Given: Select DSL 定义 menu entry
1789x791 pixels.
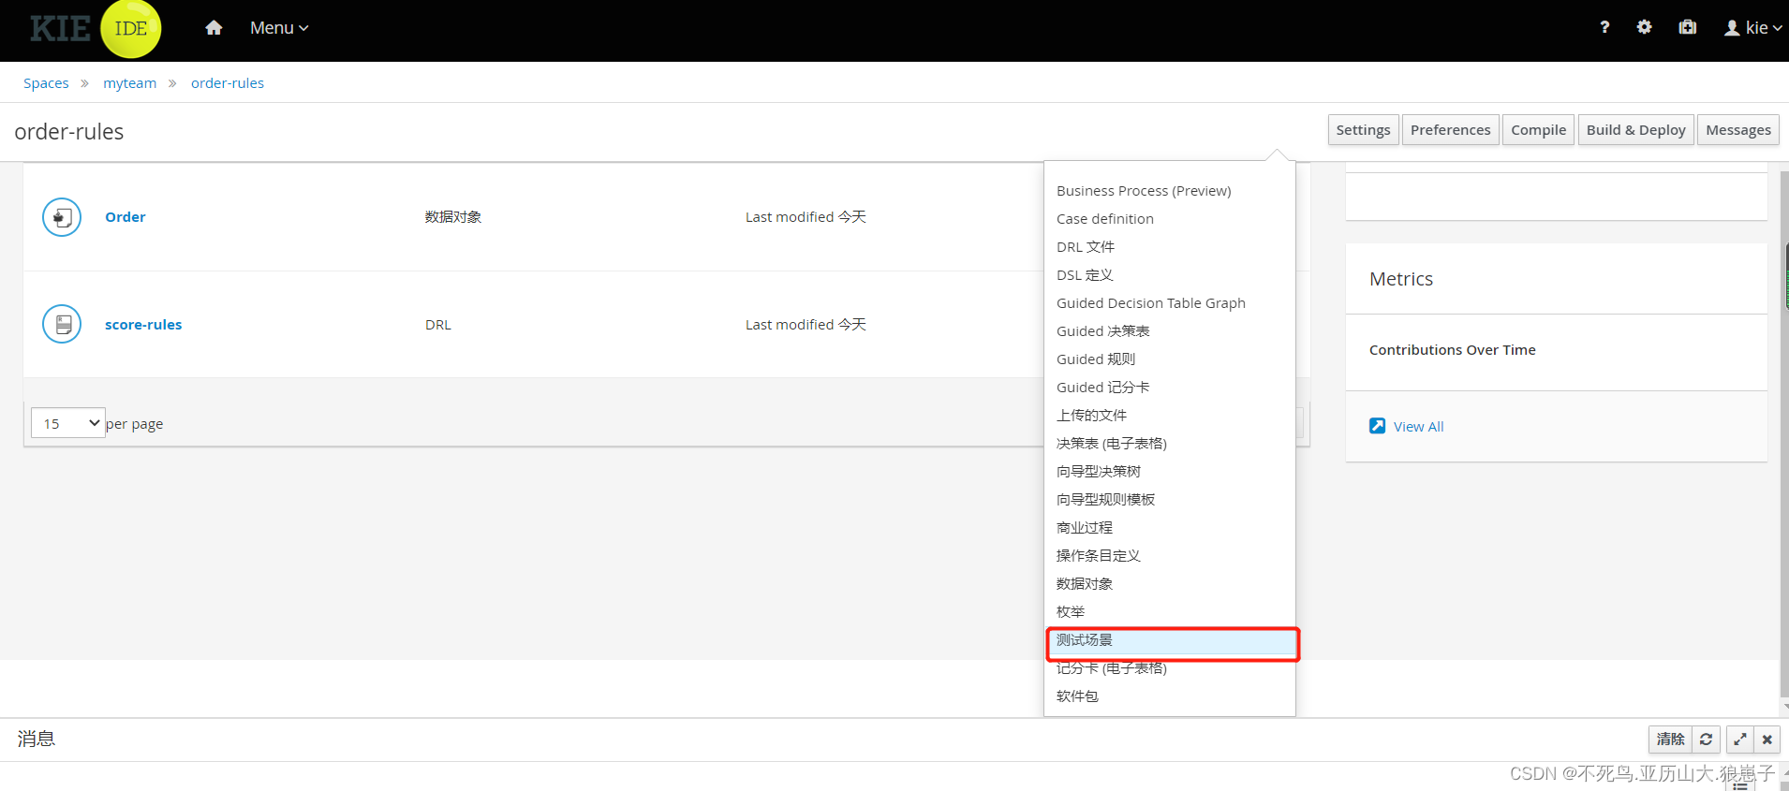Looking at the screenshot, I should (1170, 275).
